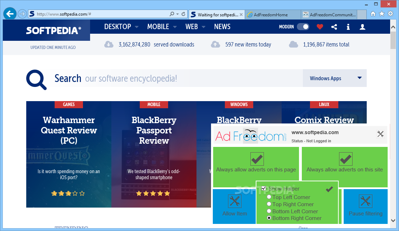Uncheck the Show Helper checkbox
Image resolution: width=399 pixels, height=231 pixels.
[x=264, y=188]
